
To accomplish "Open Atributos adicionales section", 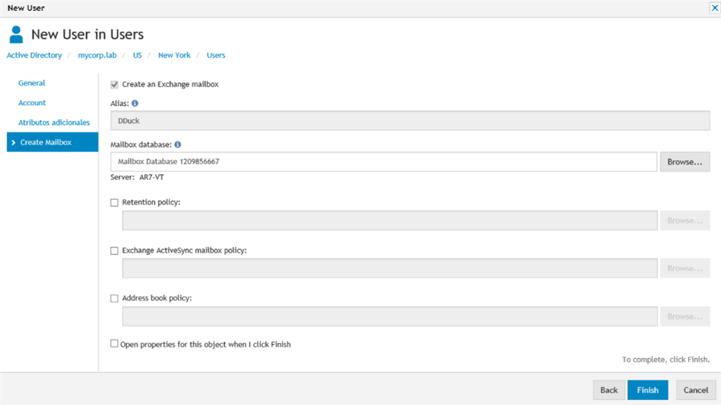I will pos(54,123).
